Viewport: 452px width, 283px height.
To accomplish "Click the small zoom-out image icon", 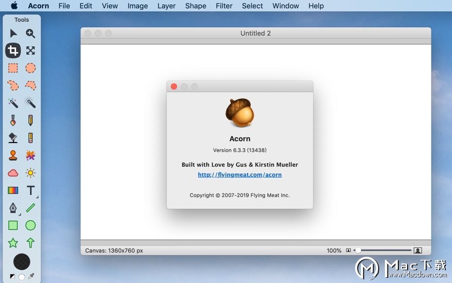I will (x=348, y=251).
